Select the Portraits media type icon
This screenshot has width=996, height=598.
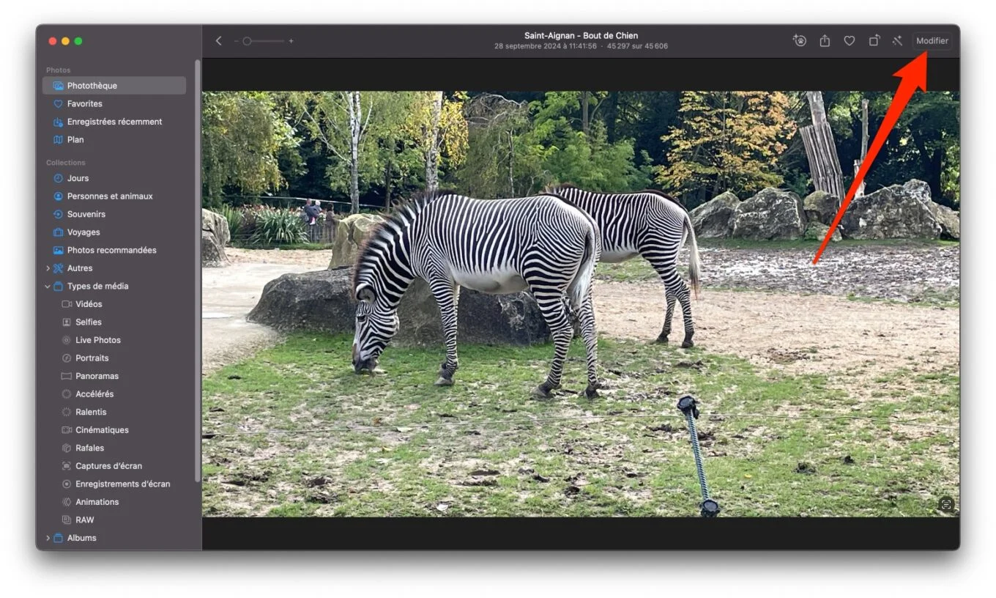[x=67, y=358]
